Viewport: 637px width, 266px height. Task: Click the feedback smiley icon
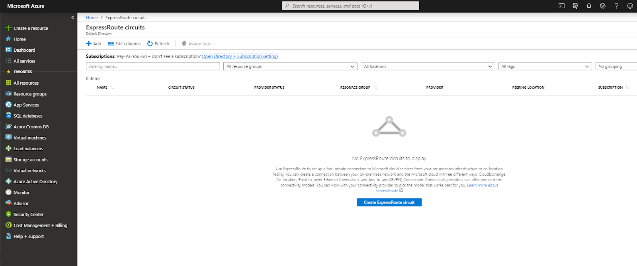[x=630, y=6]
